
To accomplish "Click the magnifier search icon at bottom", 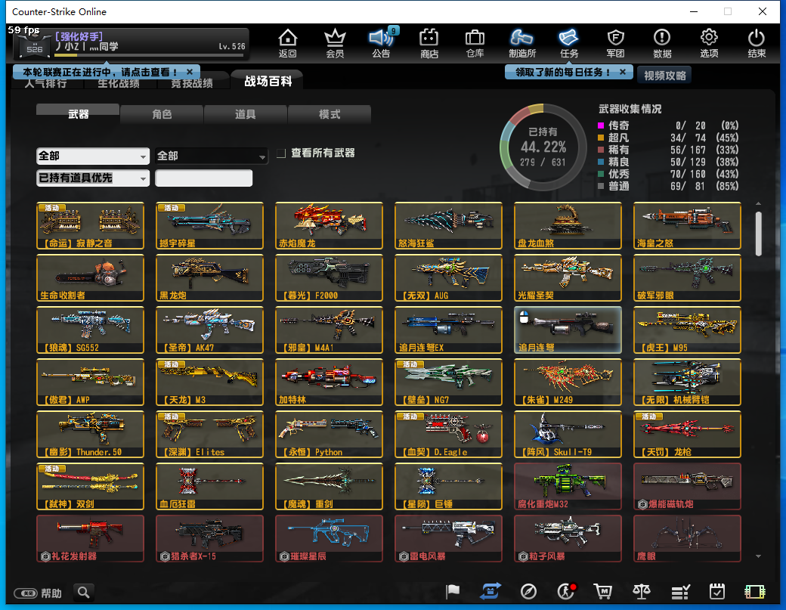I will coord(84,592).
